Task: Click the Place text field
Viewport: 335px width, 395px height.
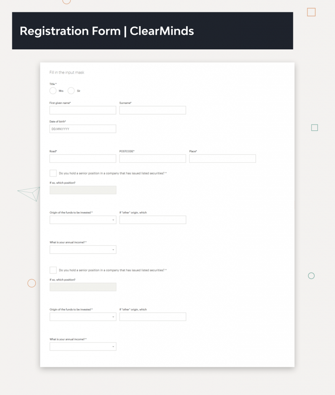Action: [222, 159]
